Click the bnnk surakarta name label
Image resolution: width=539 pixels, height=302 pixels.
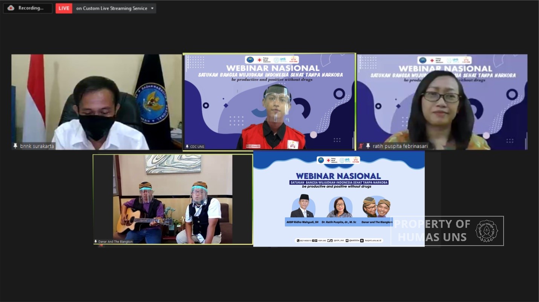click(x=37, y=146)
